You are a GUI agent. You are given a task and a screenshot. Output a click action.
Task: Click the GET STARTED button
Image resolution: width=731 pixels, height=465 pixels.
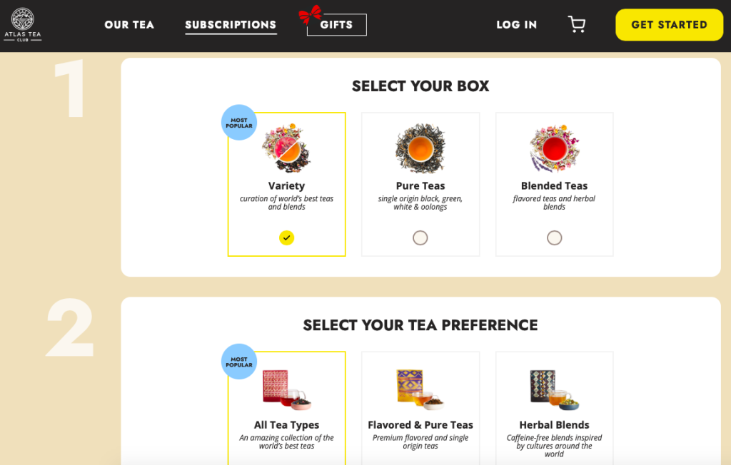(x=669, y=24)
